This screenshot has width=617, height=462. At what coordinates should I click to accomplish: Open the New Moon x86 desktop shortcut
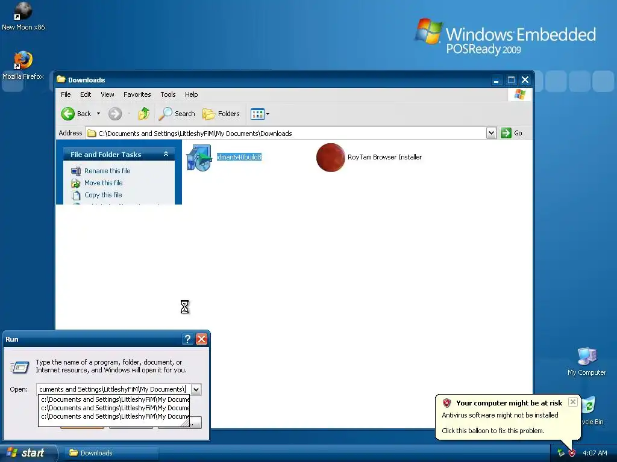[23, 16]
